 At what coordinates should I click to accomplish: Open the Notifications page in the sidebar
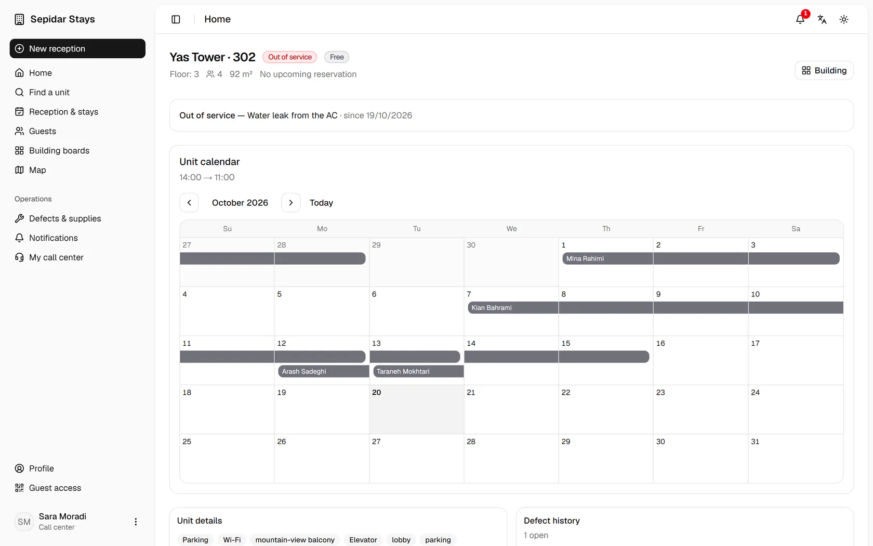coord(77,238)
